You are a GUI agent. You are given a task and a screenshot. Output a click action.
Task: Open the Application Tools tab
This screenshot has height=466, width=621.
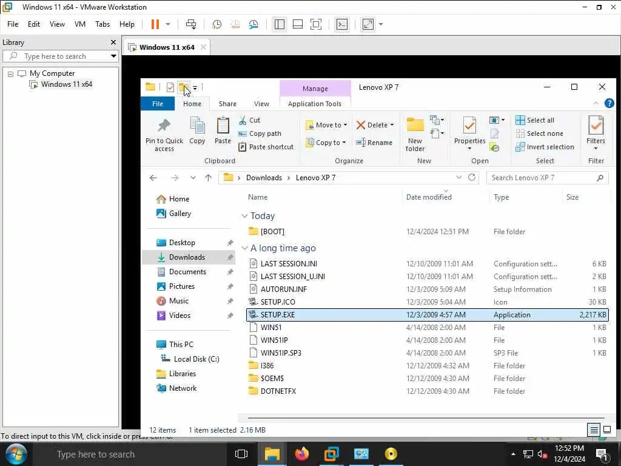coord(315,104)
